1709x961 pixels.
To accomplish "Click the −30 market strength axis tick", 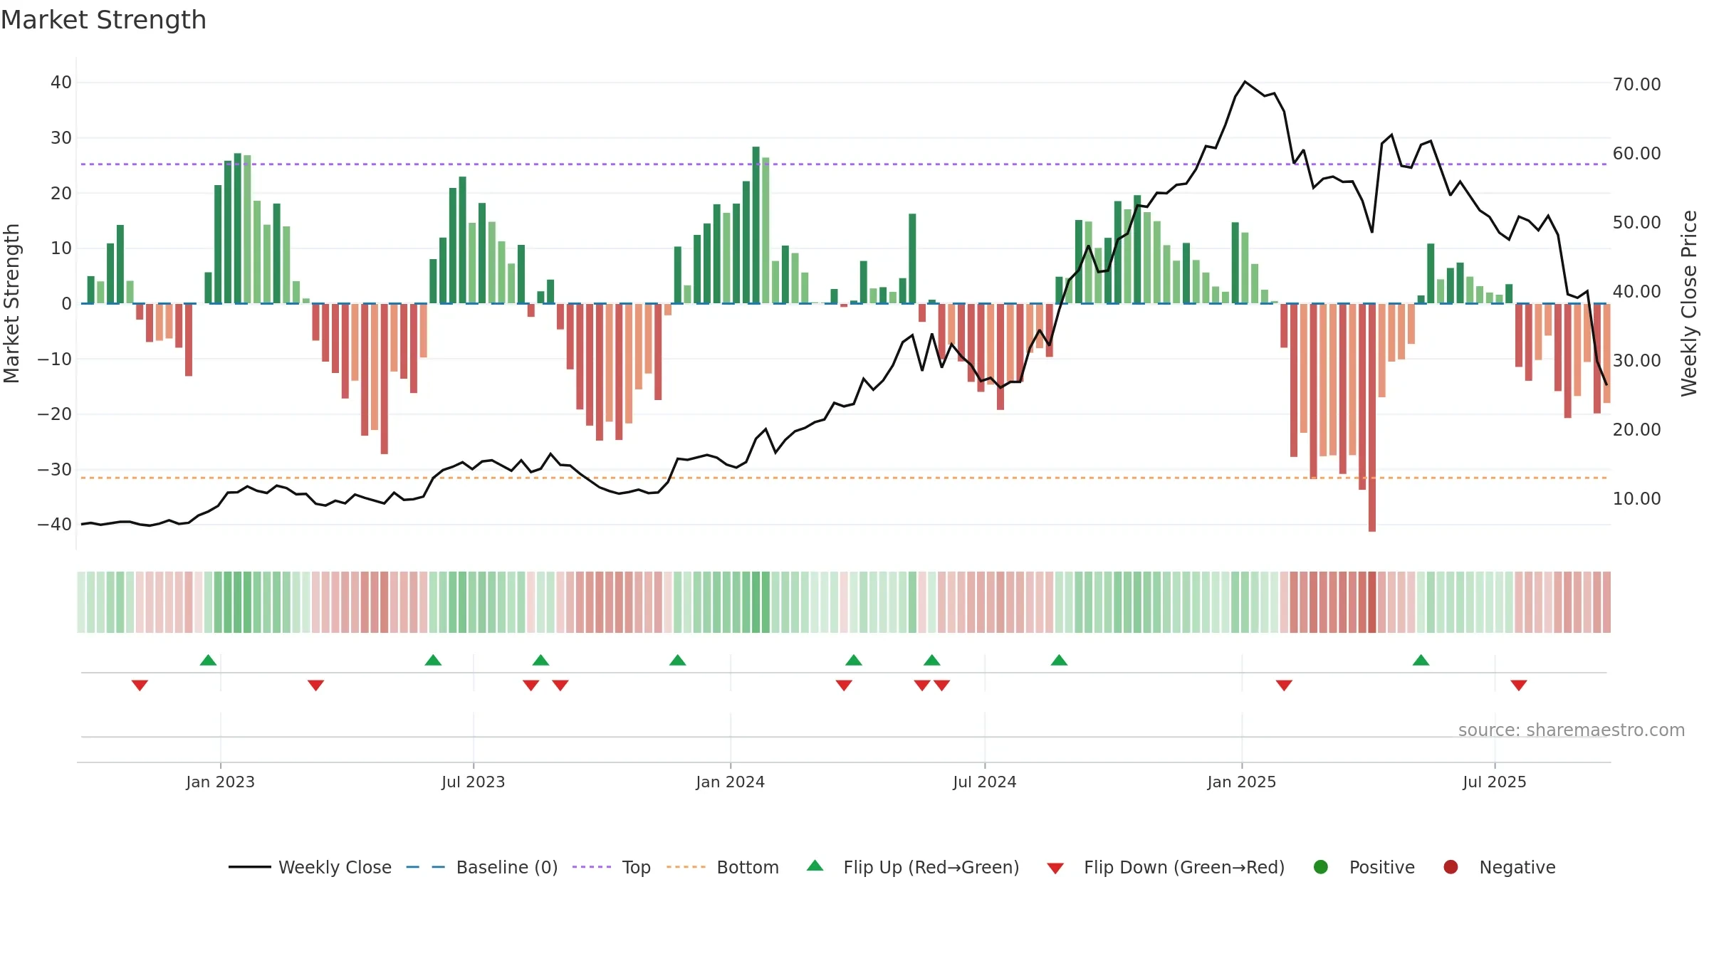I will click(54, 470).
